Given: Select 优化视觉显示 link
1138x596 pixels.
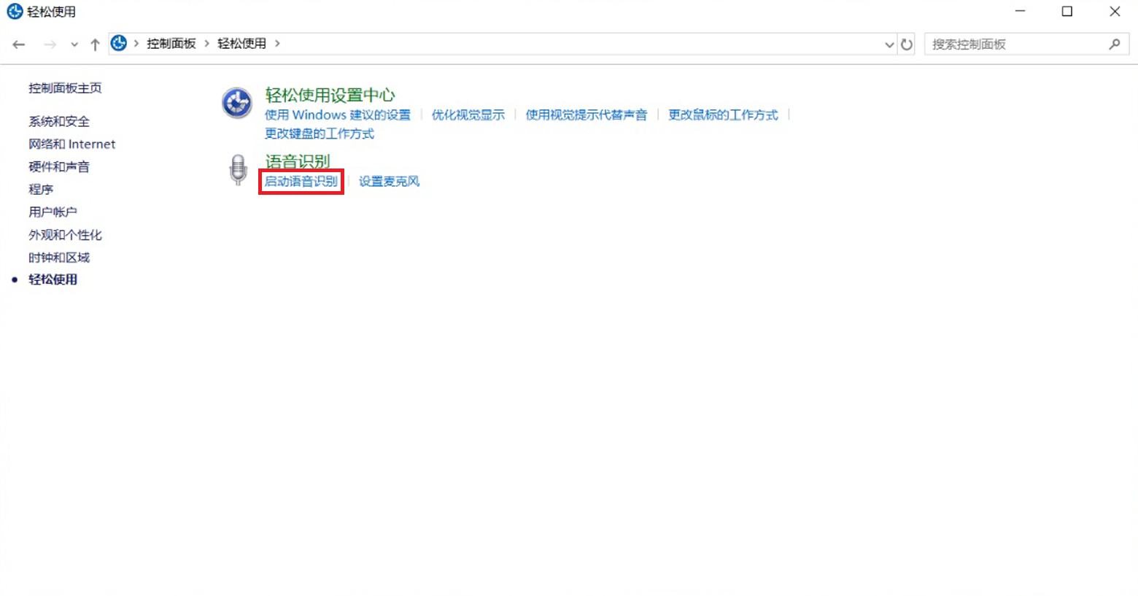Looking at the screenshot, I should tap(468, 115).
